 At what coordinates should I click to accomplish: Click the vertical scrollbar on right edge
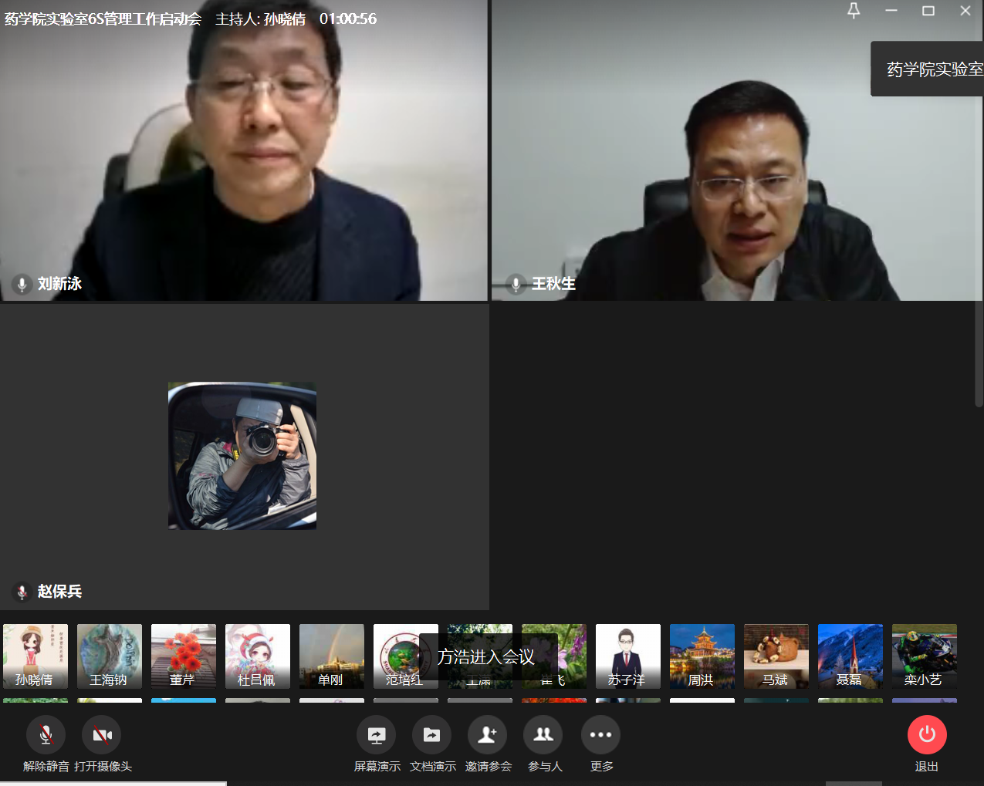979,355
